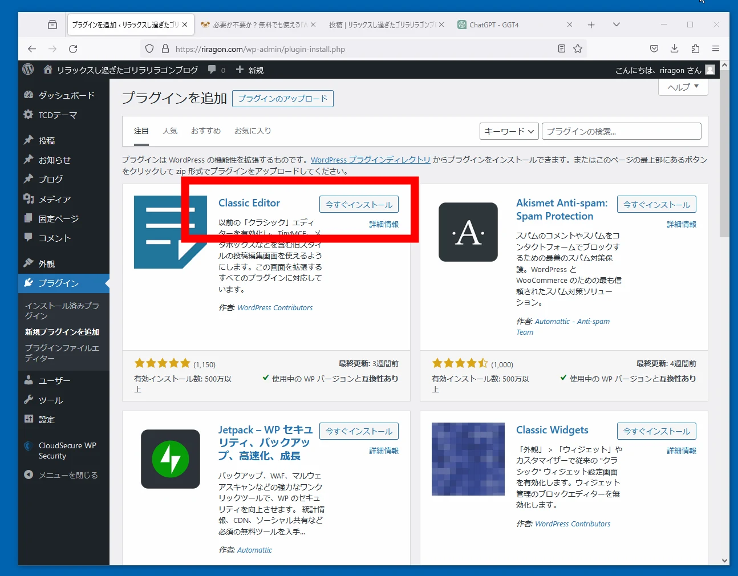The image size is (738, 576).
Task: Click the プラグインのアップロード button
Action: (x=282, y=99)
